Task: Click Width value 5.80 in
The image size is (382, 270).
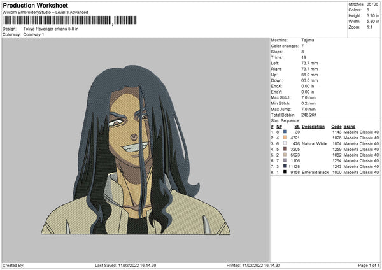Action: pyautogui.click(x=372, y=22)
